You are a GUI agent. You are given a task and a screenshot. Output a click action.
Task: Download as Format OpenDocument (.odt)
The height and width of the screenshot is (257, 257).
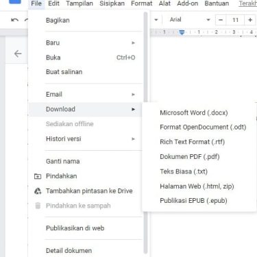[199, 127]
